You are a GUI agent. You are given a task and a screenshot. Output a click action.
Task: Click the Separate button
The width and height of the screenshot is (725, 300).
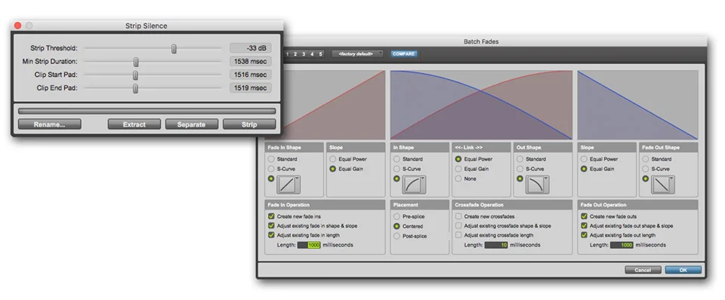click(191, 124)
